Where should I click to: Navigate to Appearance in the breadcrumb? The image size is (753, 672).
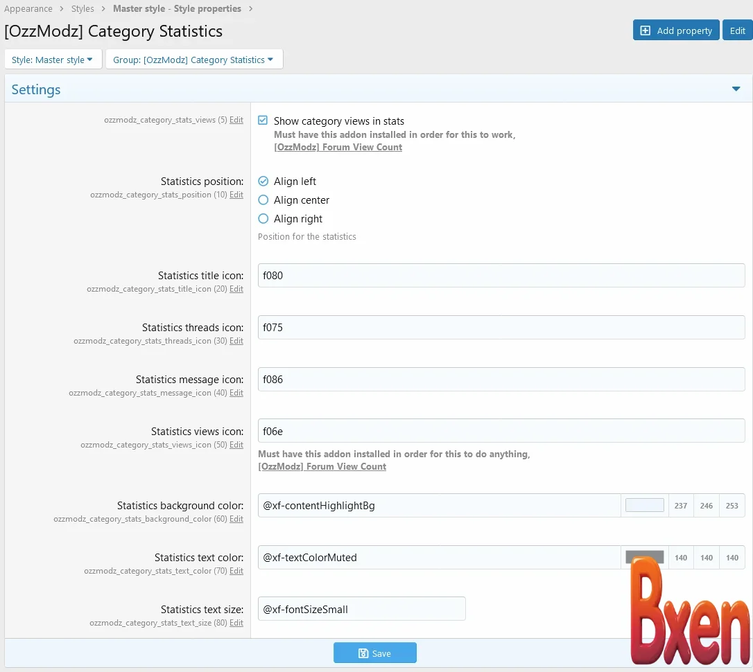click(x=28, y=8)
